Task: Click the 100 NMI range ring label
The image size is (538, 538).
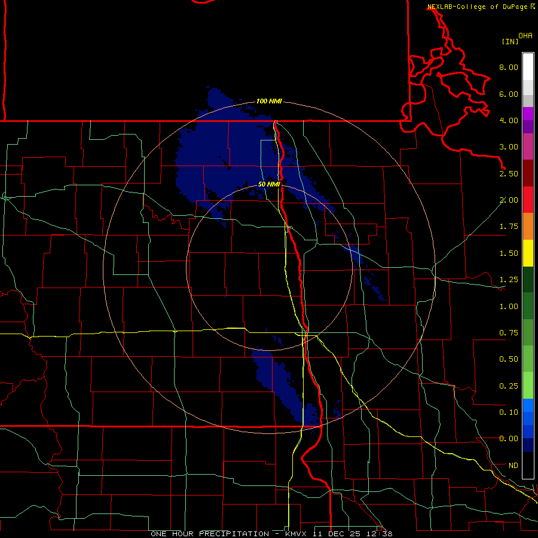Action: coord(269,101)
